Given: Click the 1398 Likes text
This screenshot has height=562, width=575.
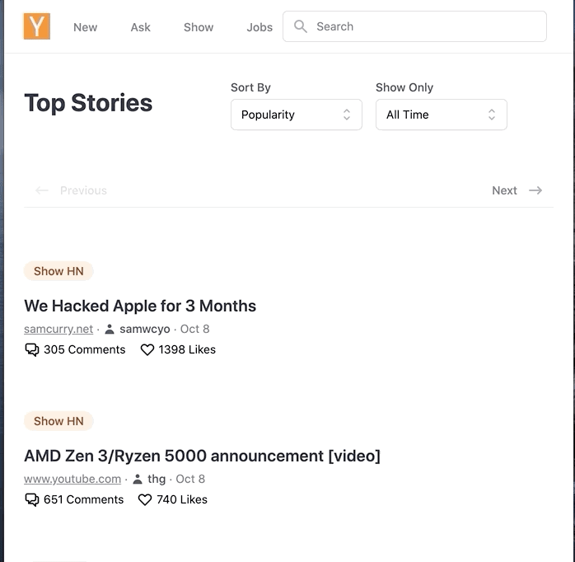Looking at the screenshot, I should click(187, 349).
